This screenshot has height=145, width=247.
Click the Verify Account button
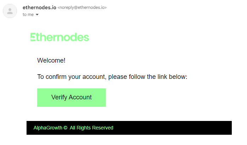click(71, 98)
